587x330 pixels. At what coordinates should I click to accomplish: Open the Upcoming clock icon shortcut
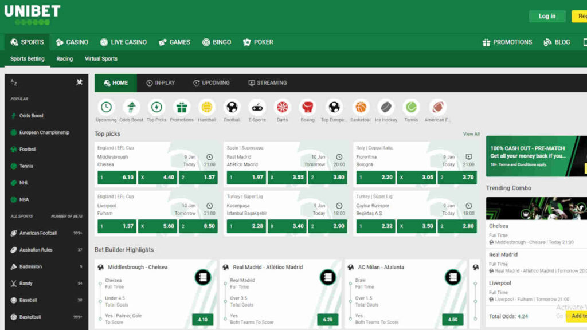click(x=106, y=107)
